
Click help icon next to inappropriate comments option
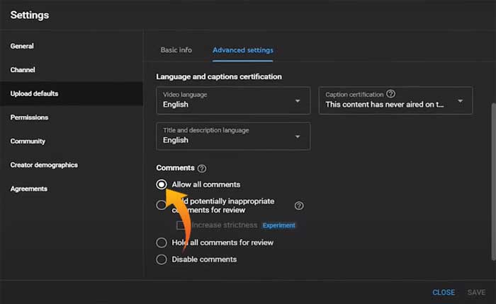tap(299, 206)
